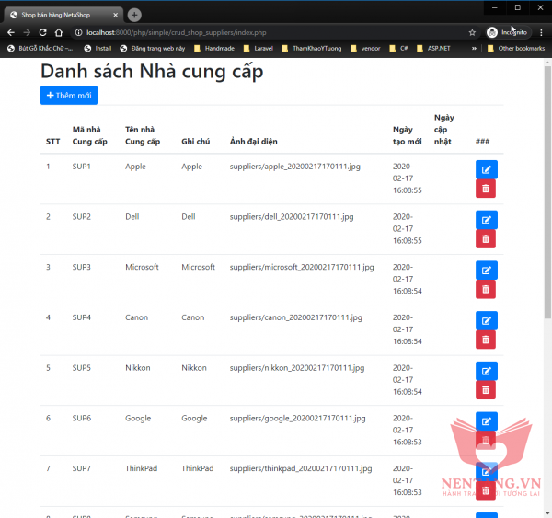Image resolution: width=552 pixels, height=518 pixels.
Task: Bookmark this page with the star icon
Action: pos(472,32)
